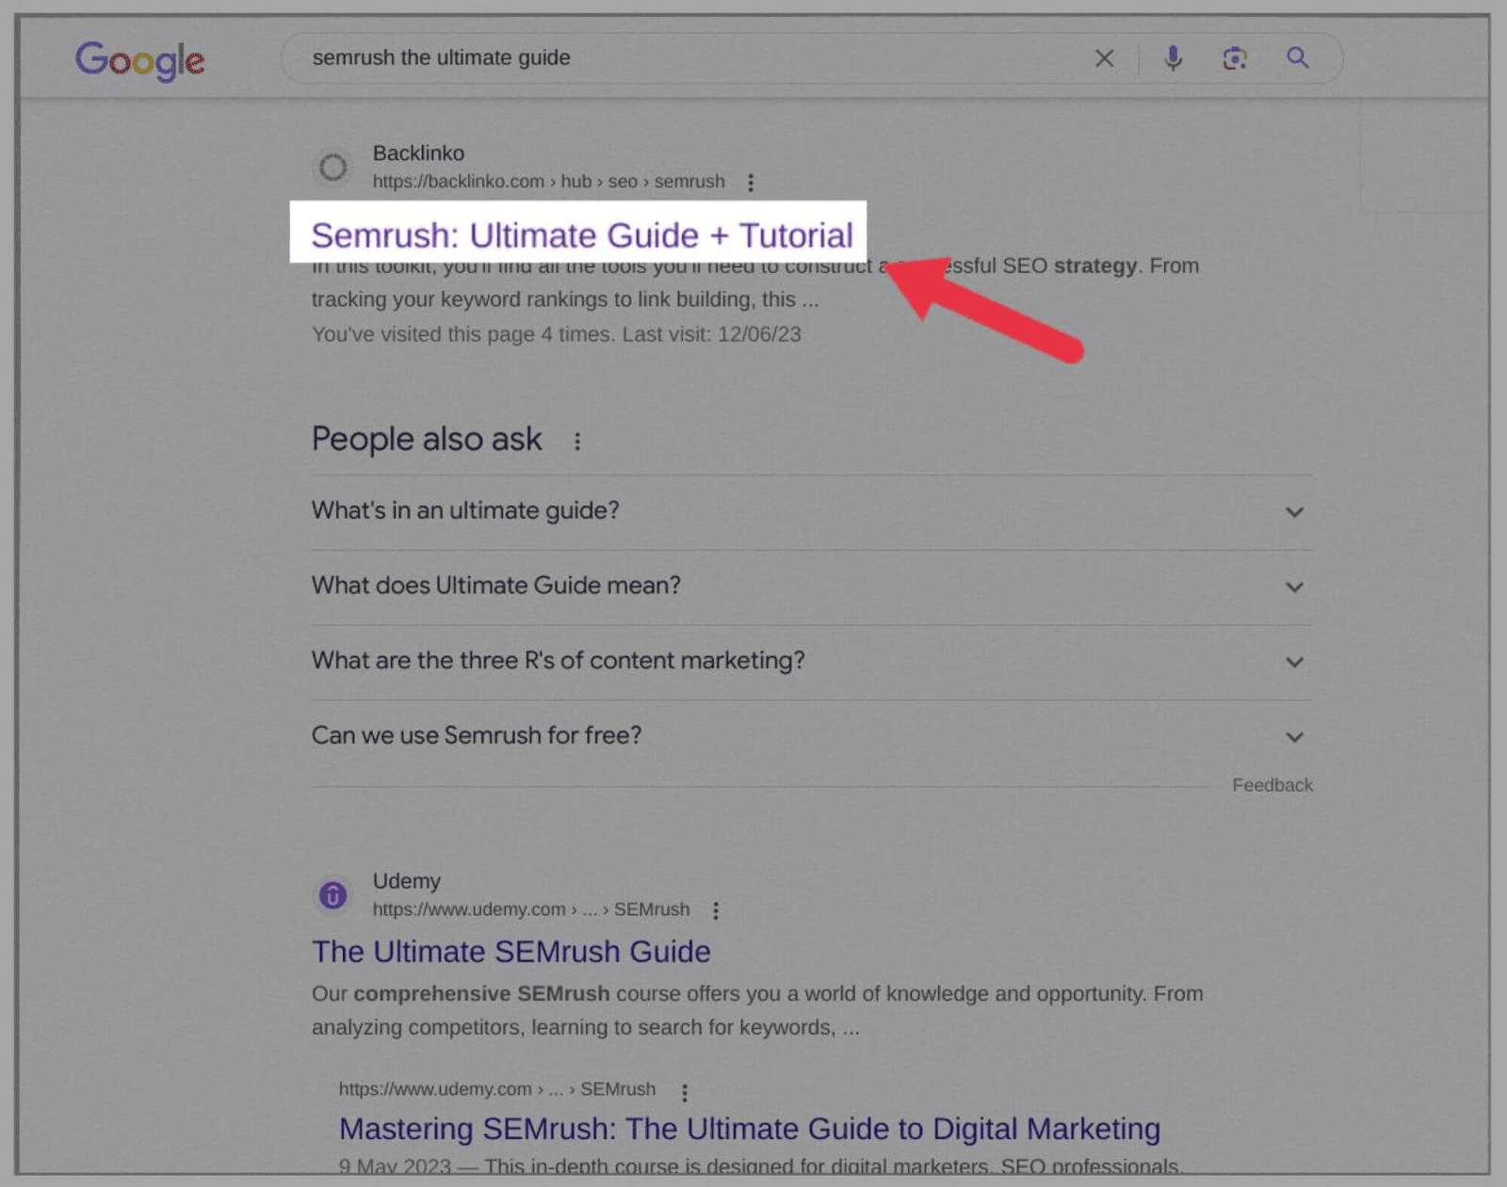Click the "You've visited this page 4 times" note
Screen dimensions: 1507x1187
(557, 334)
